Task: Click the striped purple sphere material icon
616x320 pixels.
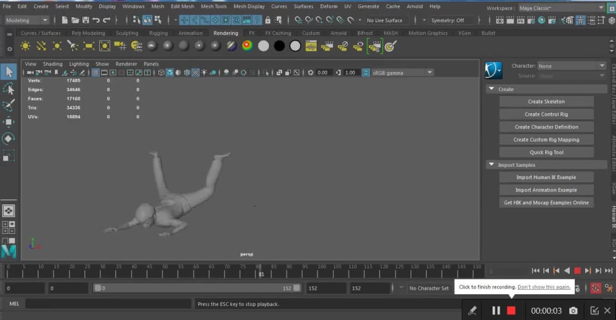Action: (232, 46)
